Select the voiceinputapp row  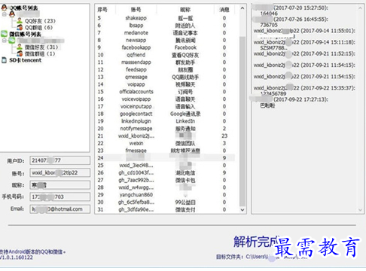(166, 106)
